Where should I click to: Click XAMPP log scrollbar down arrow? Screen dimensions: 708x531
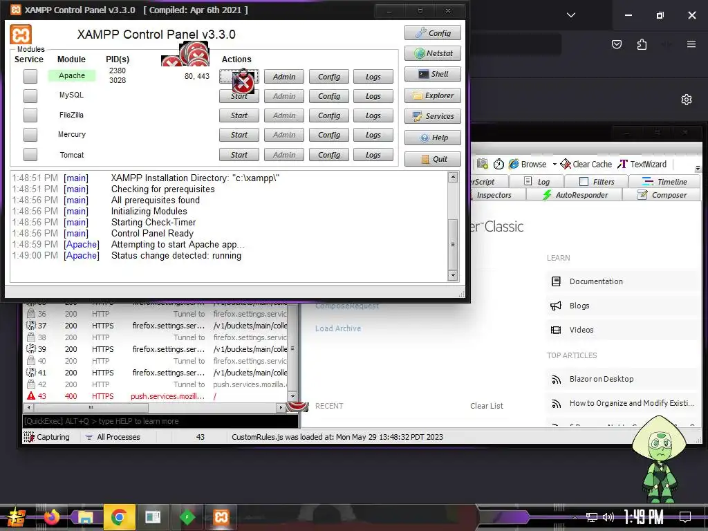point(453,275)
